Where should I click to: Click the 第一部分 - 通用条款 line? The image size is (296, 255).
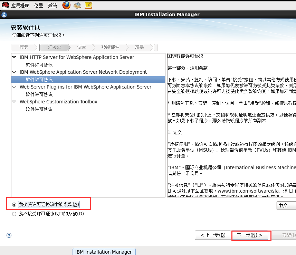188,68
